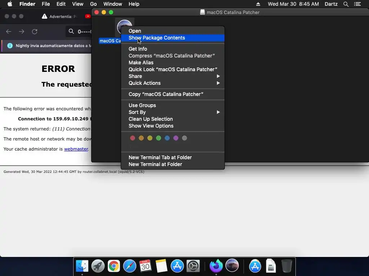Expand the Quick Actions submenu
The image size is (369, 276).
(173, 83)
